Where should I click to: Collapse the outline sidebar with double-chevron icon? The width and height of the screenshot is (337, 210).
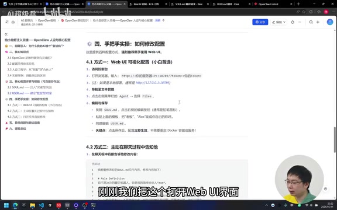(x=6, y=34)
